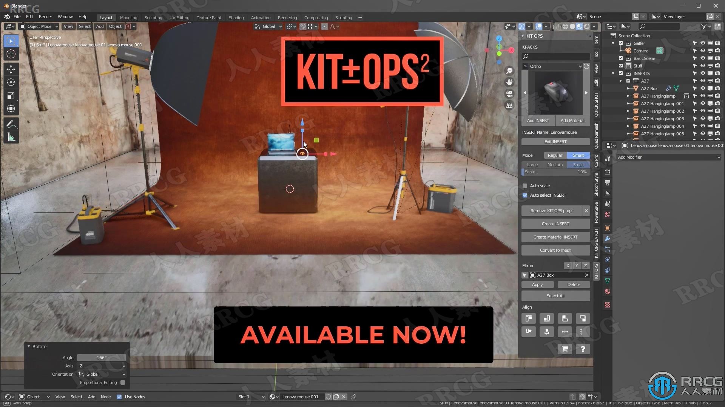Click the Smart mode button
Viewport: 725px width, 407px height.
[577, 155]
